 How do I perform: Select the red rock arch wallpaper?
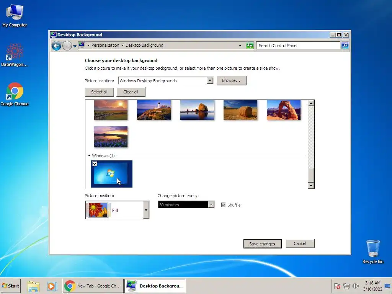point(284,110)
